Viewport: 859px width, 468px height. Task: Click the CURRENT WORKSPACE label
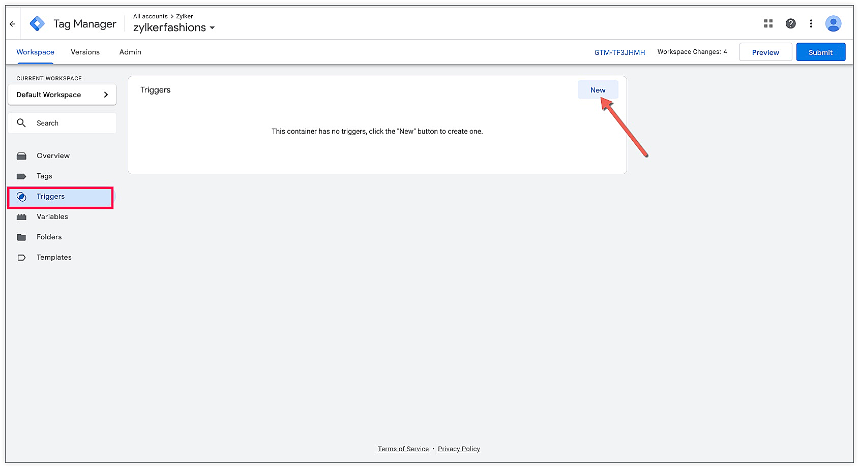pyautogui.click(x=49, y=78)
